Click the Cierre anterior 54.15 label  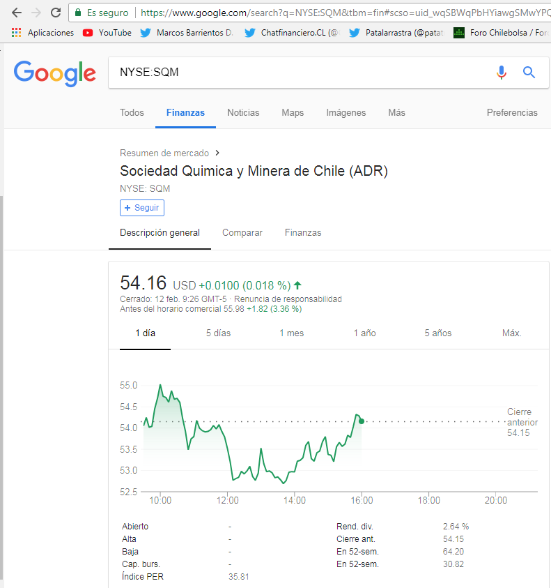tap(522, 422)
